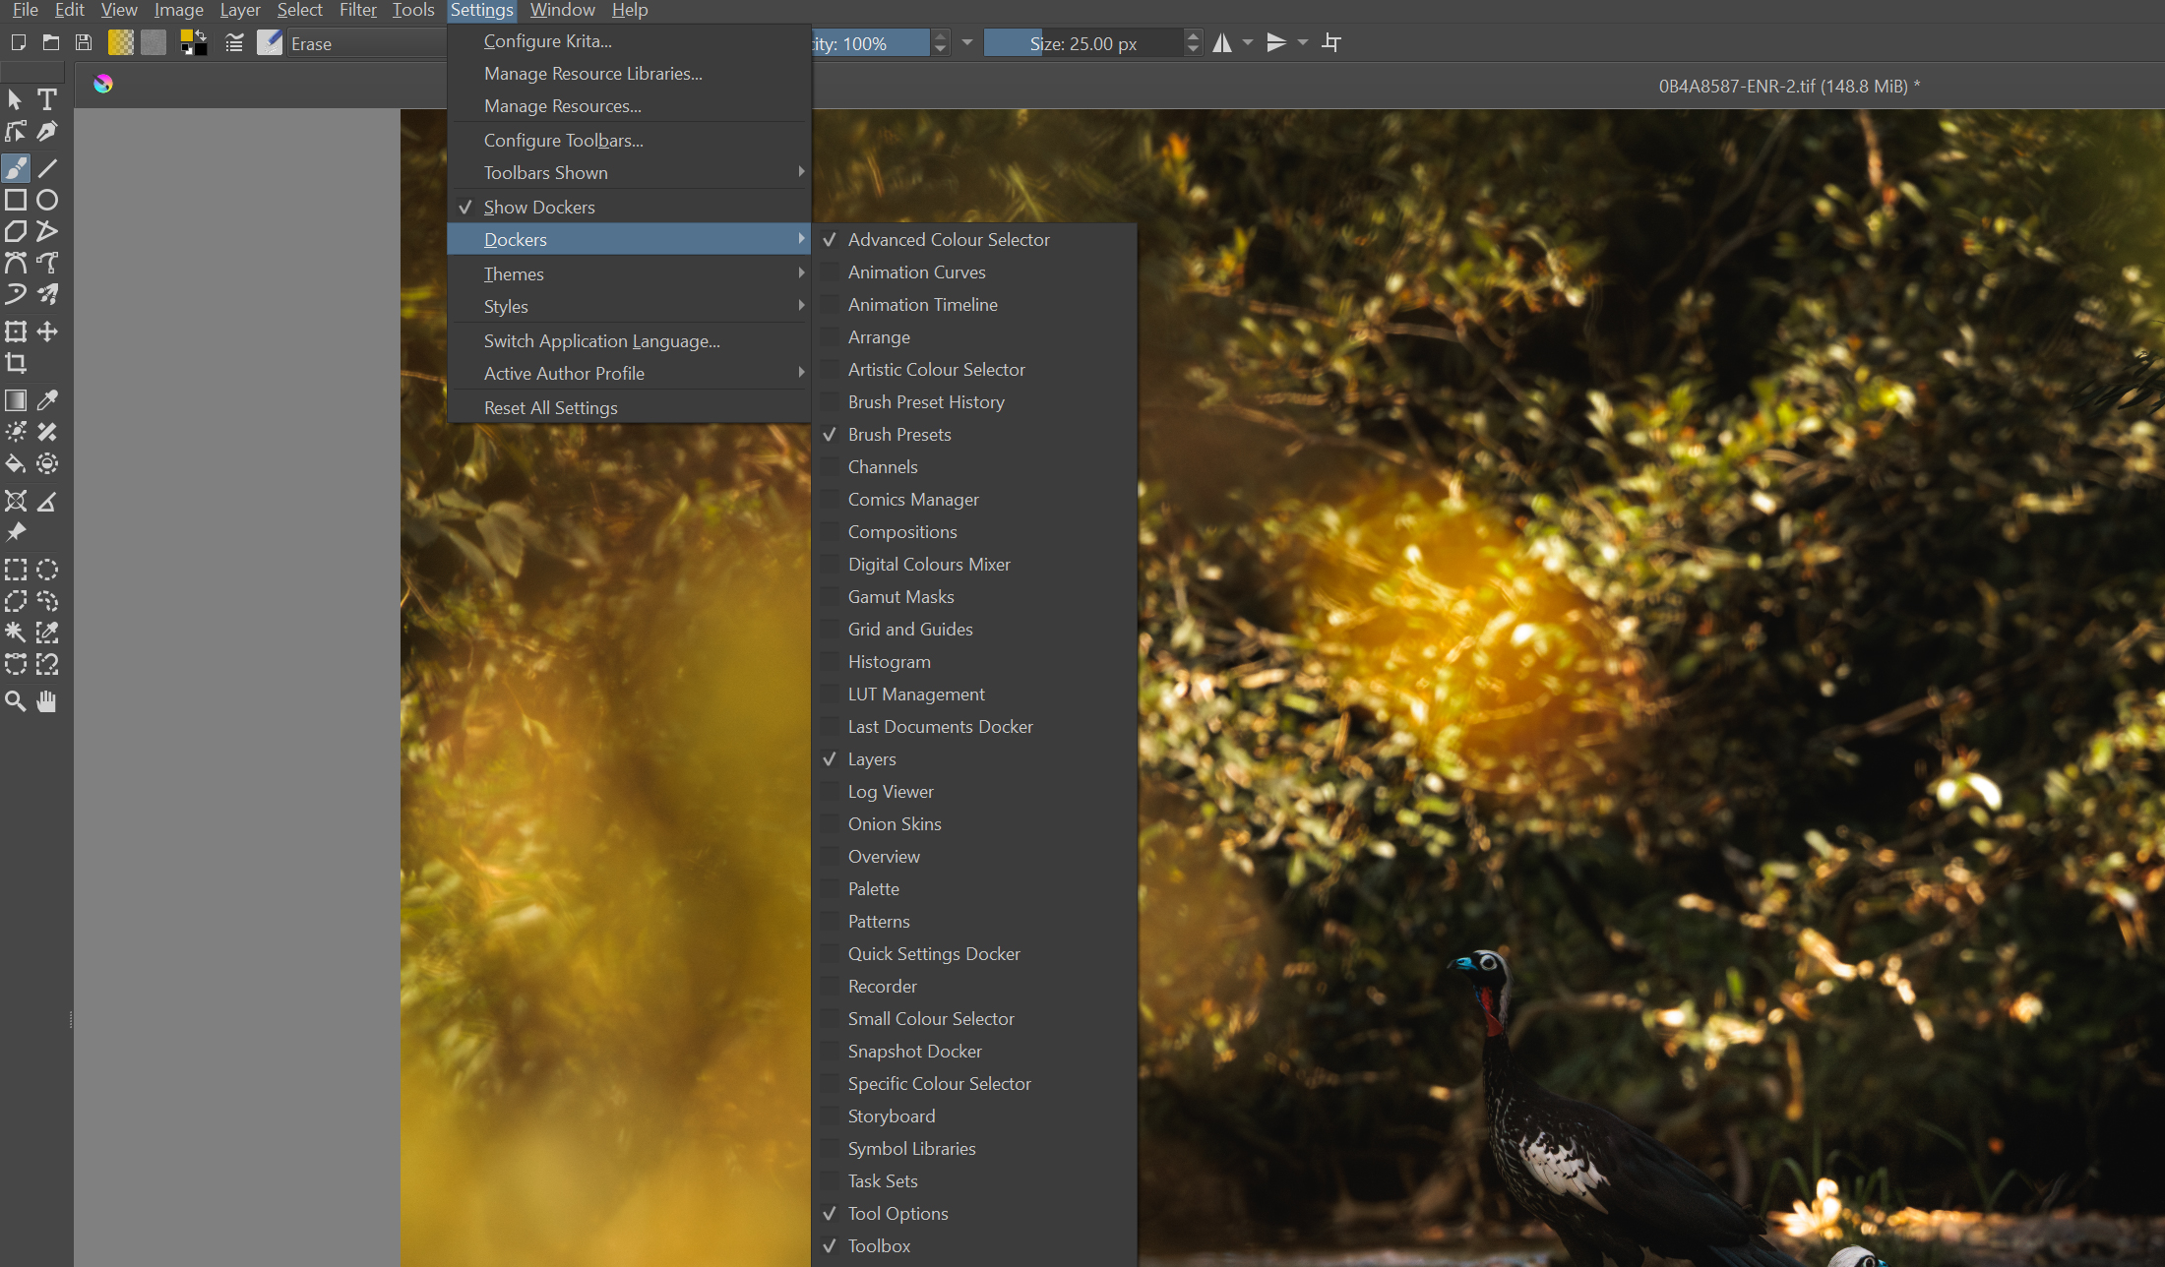This screenshot has width=2165, height=1267.
Task: Choose the Rectangular Selection tool
Action: [x=16, y=569]
